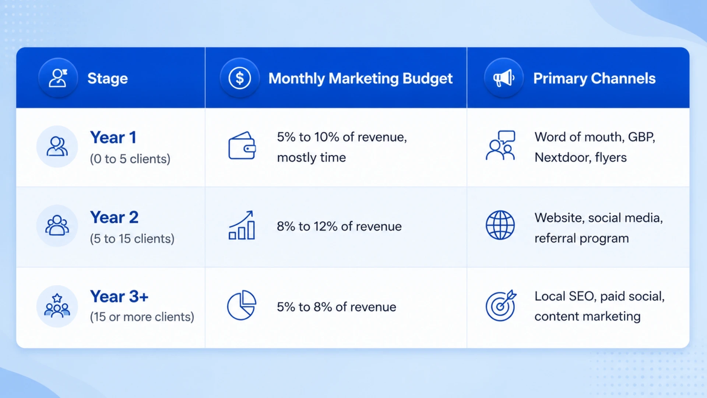
Task: Click the Monthly Marketing Budget header
Action: click(360, 78)
